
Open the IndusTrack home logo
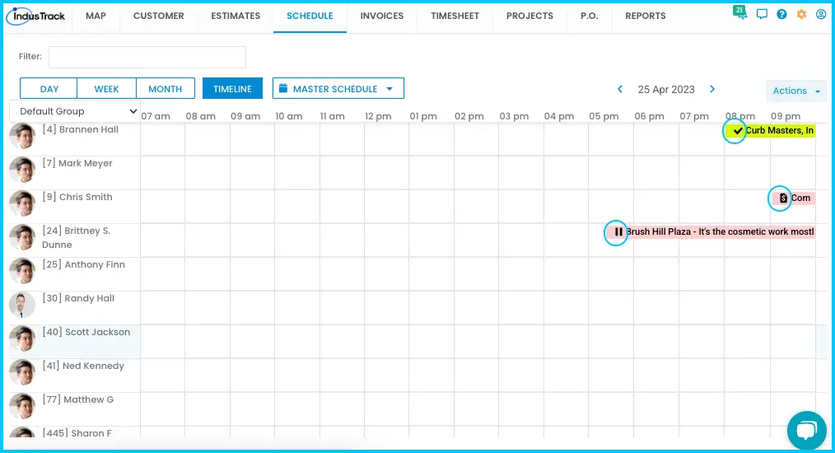tap(35, 16)
